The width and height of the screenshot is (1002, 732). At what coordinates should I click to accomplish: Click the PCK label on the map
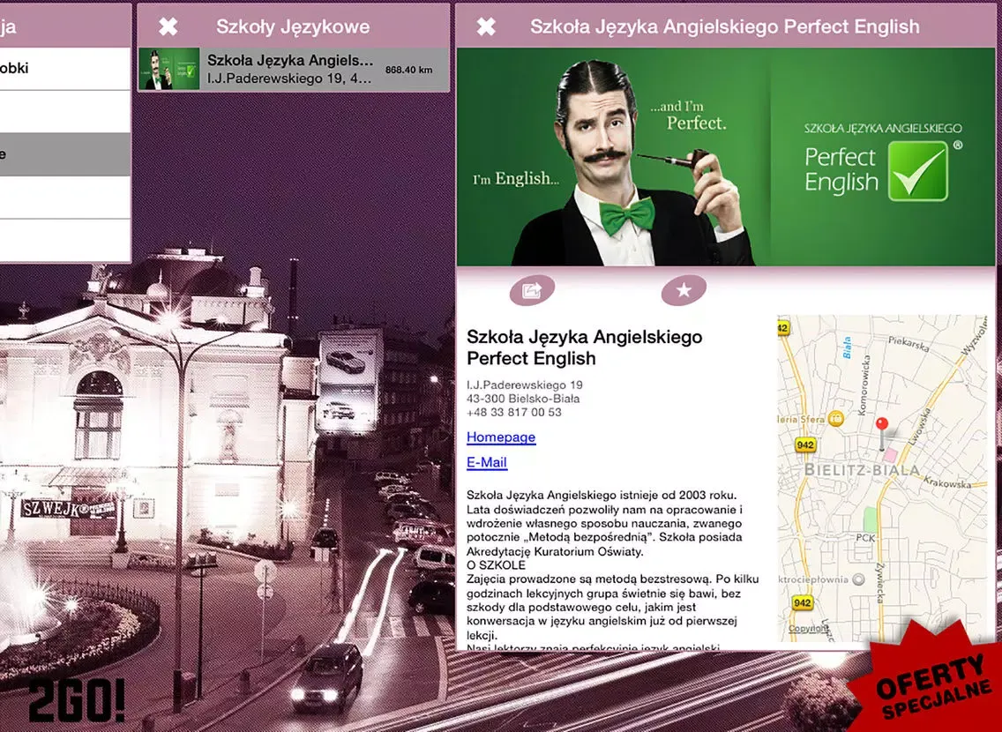866,538
